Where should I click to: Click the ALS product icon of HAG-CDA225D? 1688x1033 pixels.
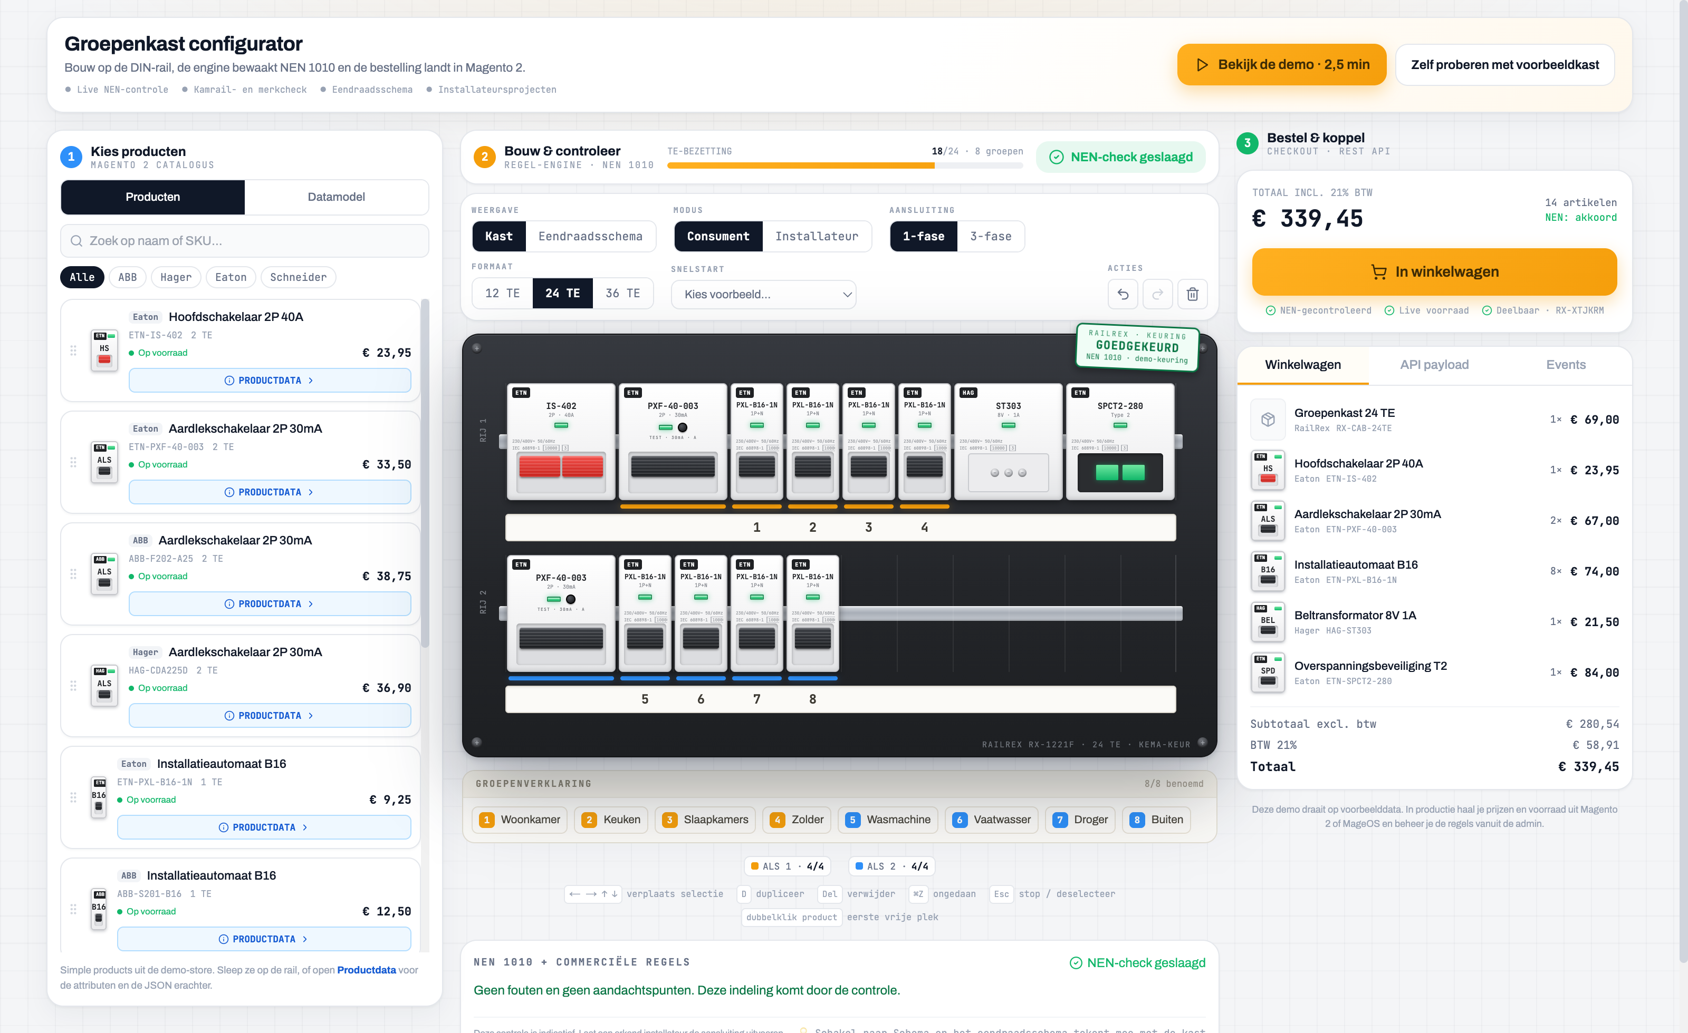(x=104, y=685)
